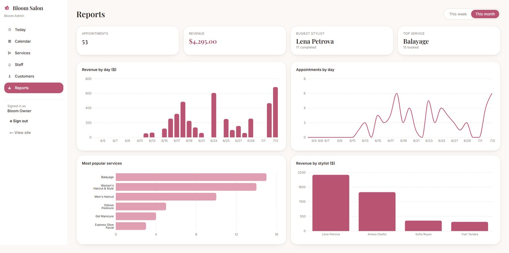Click Yuki Tanaka's revenue bar

pos(470,227)
